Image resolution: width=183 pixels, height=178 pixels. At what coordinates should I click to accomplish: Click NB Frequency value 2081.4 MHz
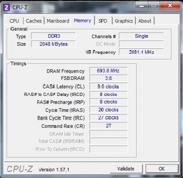click(x=141, y=52)
